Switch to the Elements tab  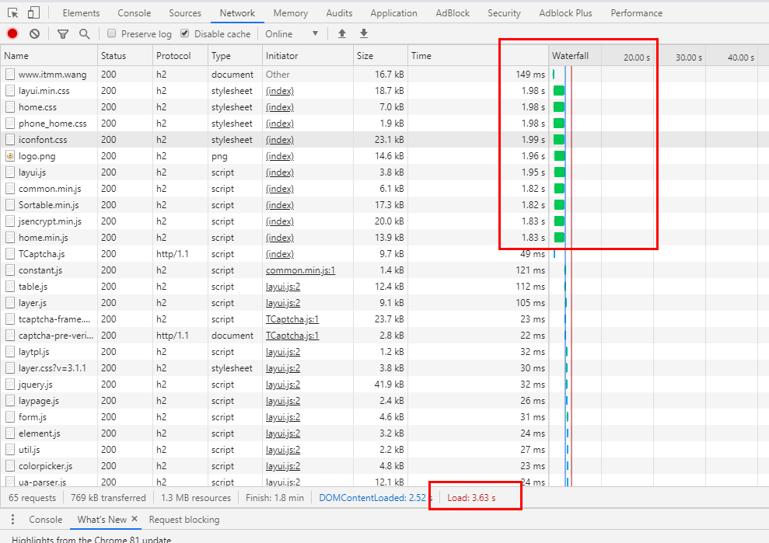[81, 13]
